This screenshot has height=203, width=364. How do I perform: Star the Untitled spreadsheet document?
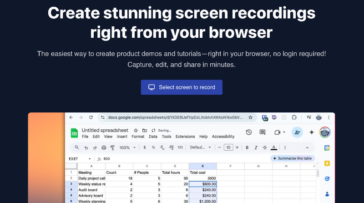click(x=136, y=131)
